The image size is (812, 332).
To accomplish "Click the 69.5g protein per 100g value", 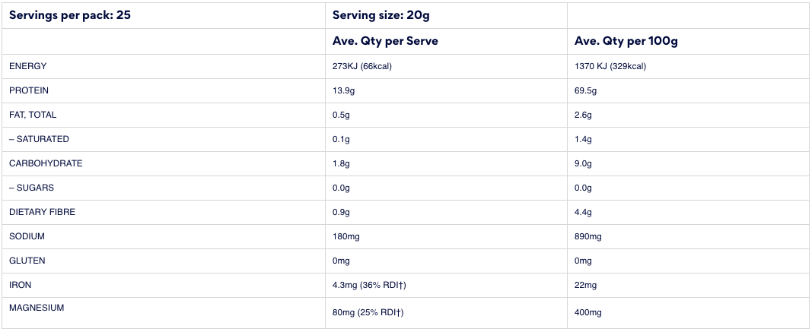I will [x=586, y=90].
